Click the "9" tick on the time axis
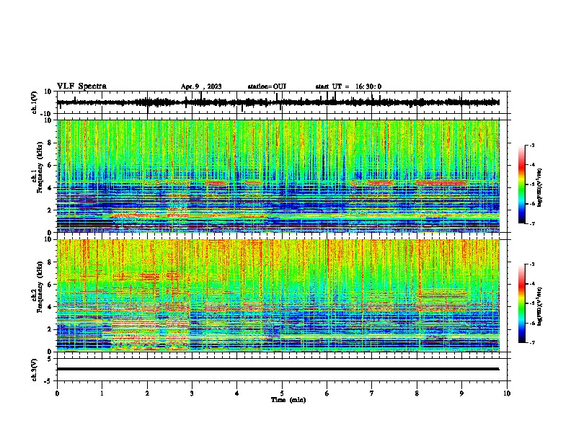The height and width of the screenshot is (441, 571). point(461,393)
